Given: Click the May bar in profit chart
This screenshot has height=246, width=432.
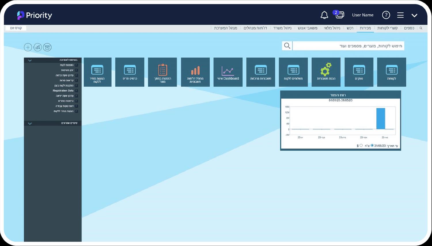Looking at the screenshot, I should [x=381, y=119].
